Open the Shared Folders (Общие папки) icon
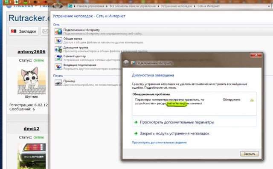This screenshot has height=169, width=273. point(58,41)
